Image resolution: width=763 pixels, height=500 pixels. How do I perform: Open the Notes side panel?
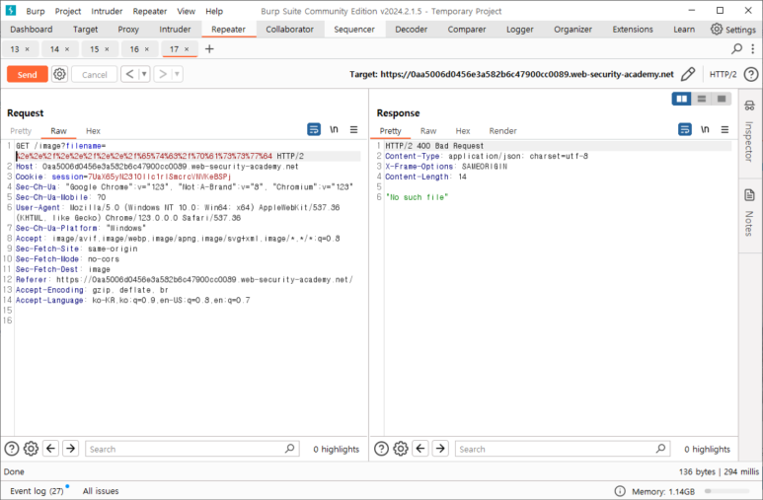pyautogui.click(x=749, y=213)
